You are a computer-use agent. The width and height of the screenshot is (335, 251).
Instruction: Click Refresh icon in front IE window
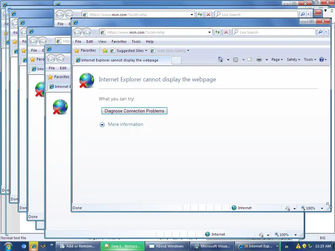(218, 32)
